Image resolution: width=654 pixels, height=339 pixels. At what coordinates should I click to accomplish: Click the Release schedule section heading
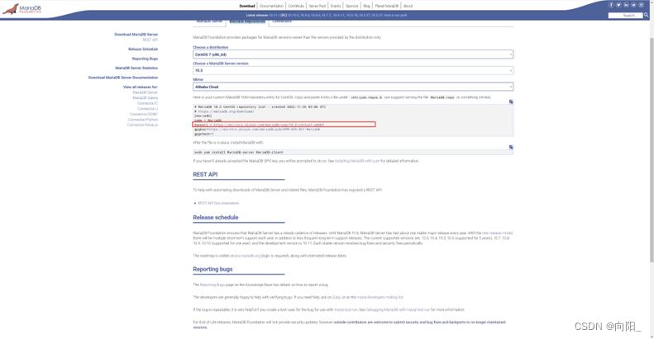coord(216,218)
